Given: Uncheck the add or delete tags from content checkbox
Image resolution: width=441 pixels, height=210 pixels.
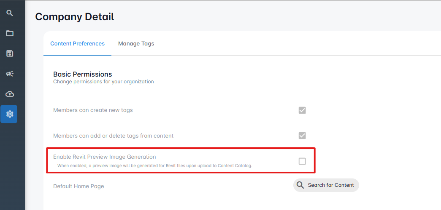Looking at the screenshot, I should [302, 136].
